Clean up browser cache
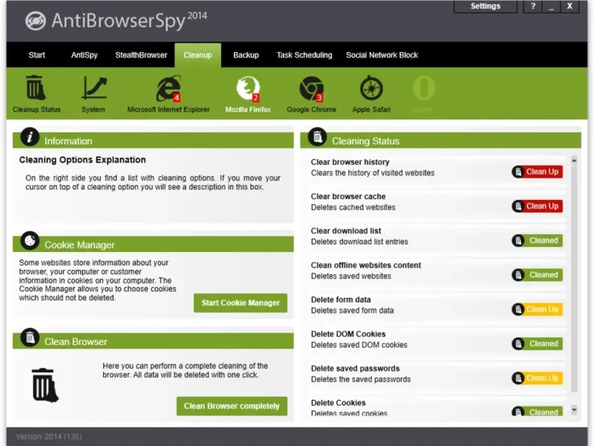This screenshot has width=594, height=446. click(x=537, y=207)
